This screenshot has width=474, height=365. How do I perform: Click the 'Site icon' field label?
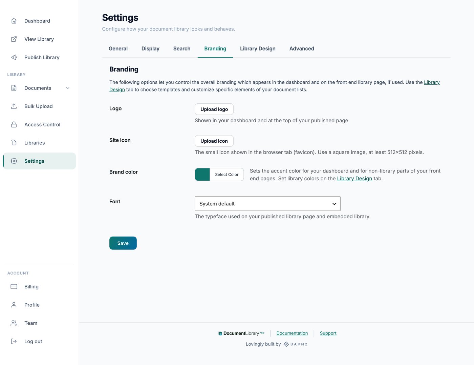[x=120, y=140]
